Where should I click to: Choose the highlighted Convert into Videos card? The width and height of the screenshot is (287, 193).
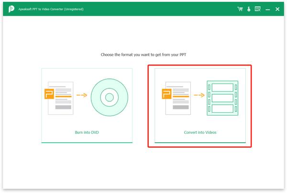pyautogui.click(x=200, y=106)
